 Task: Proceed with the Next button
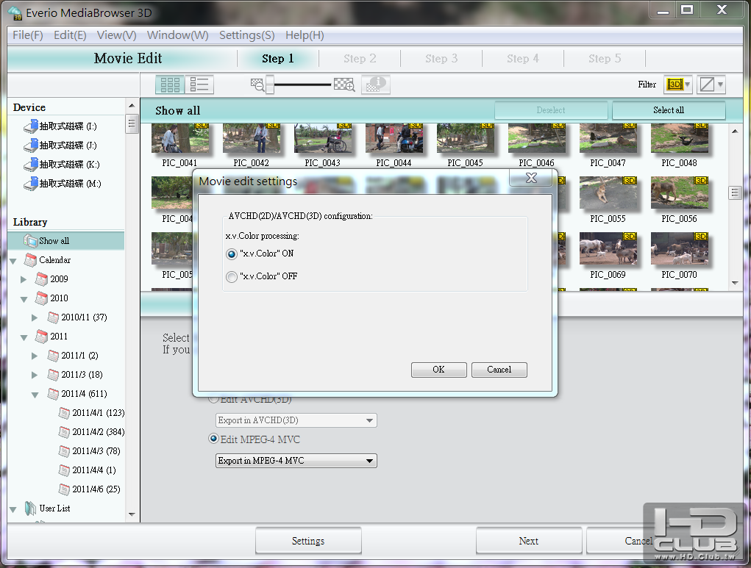tap(529, 541)
